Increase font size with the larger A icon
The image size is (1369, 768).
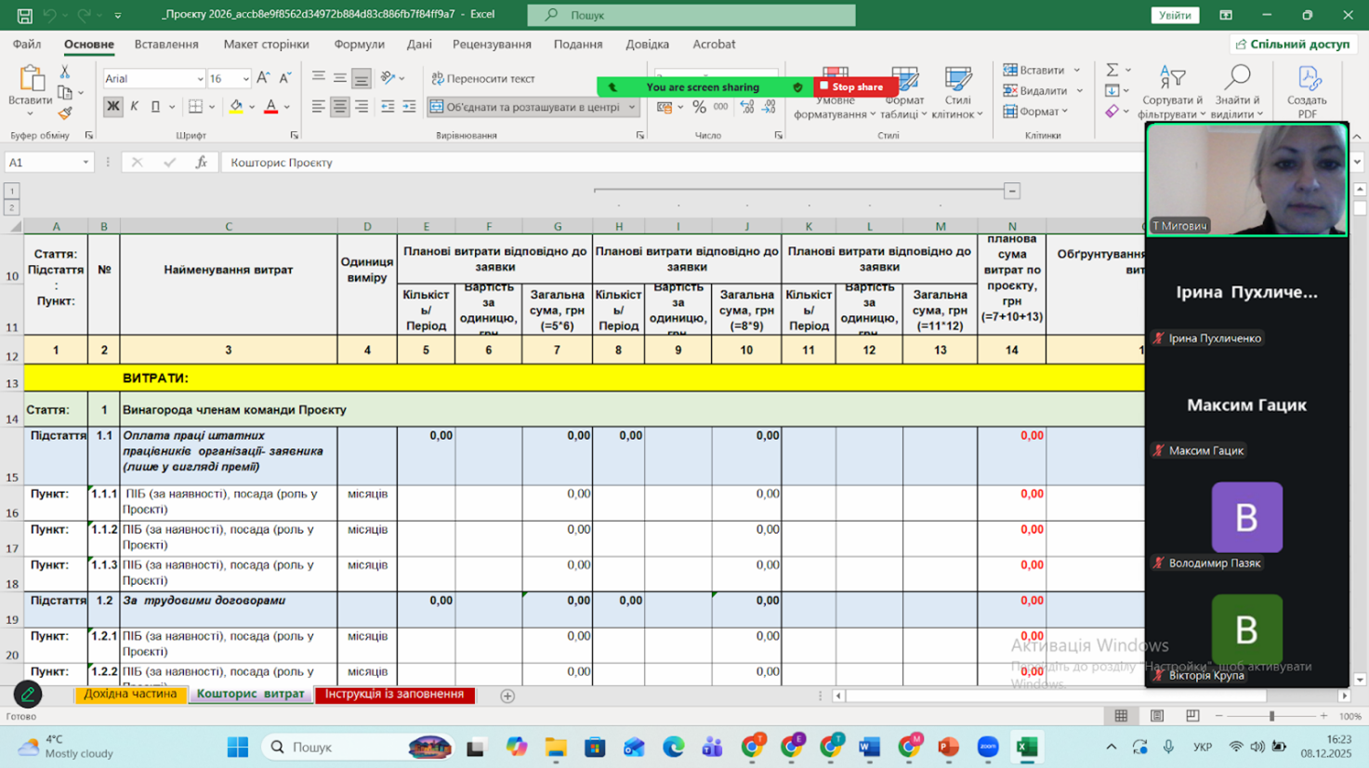(263, 78)
